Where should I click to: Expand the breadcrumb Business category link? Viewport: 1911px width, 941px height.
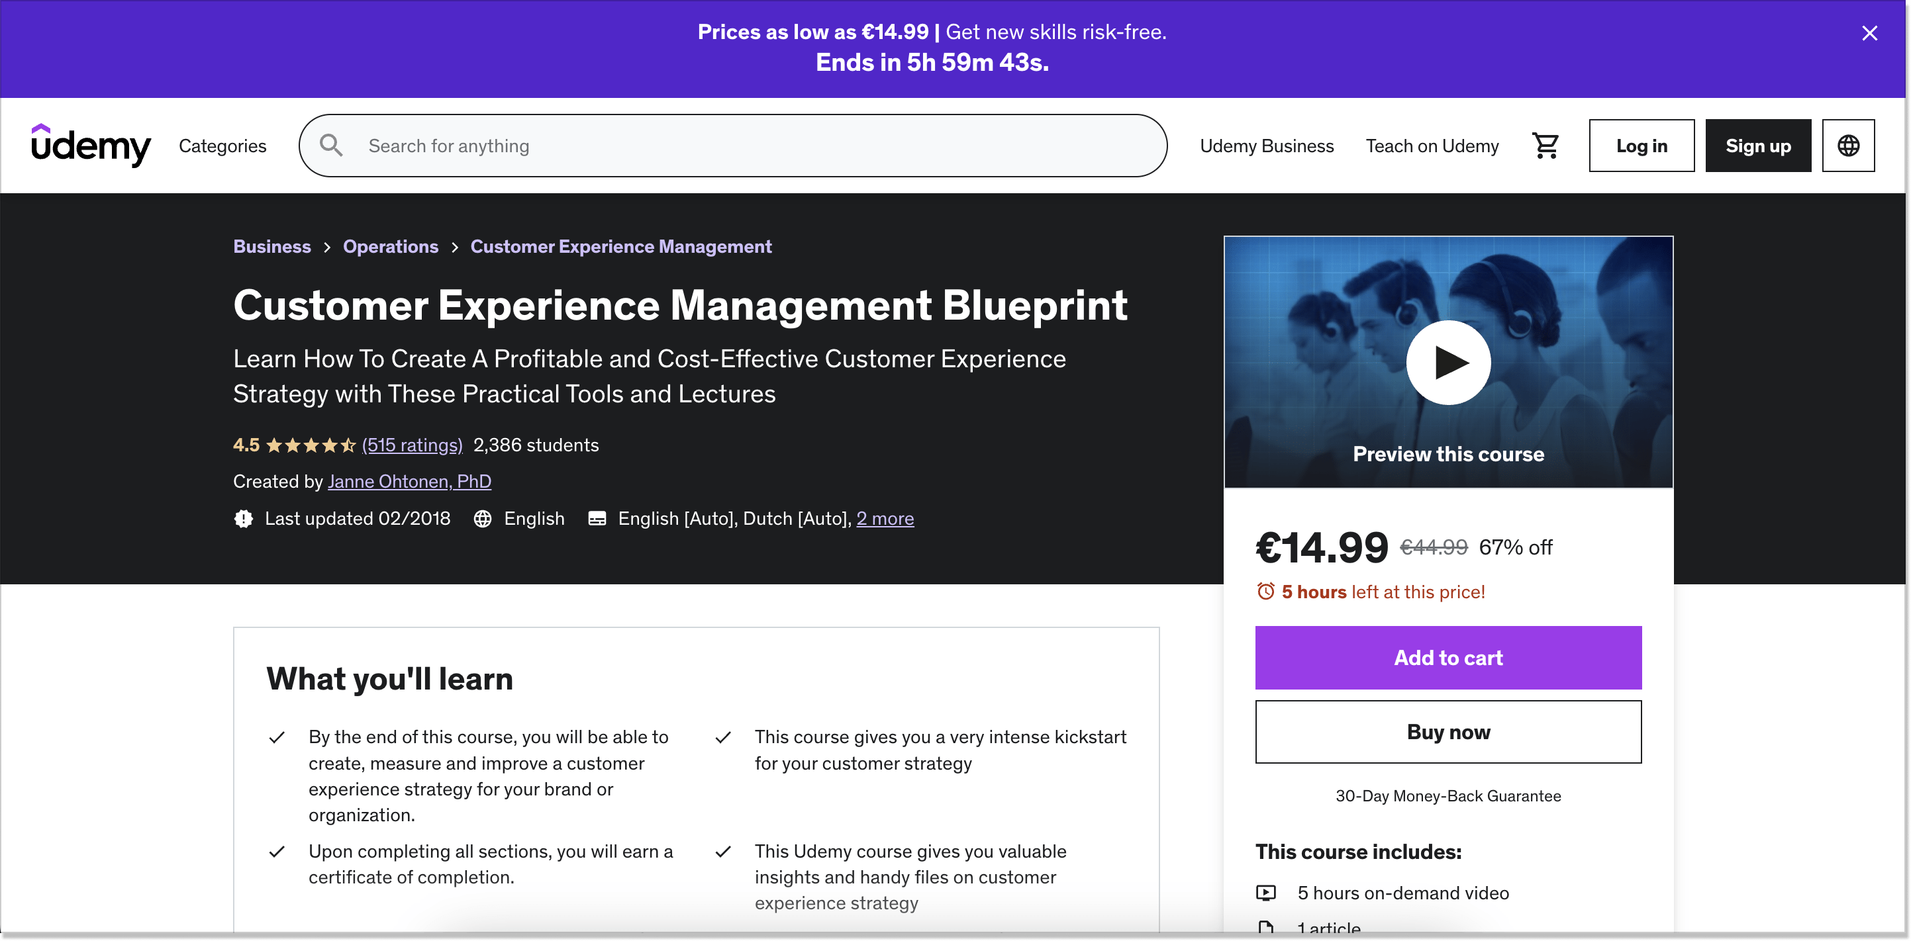[x=271, y=245]
